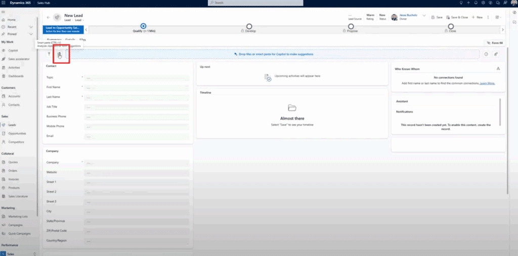Click the Lead to Opportunity Sales process banner

(63, 30)
